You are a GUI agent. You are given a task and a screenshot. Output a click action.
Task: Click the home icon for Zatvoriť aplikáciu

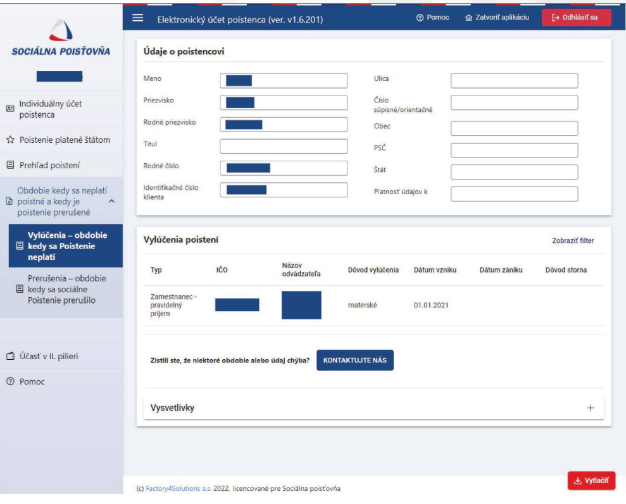point(468,18)
